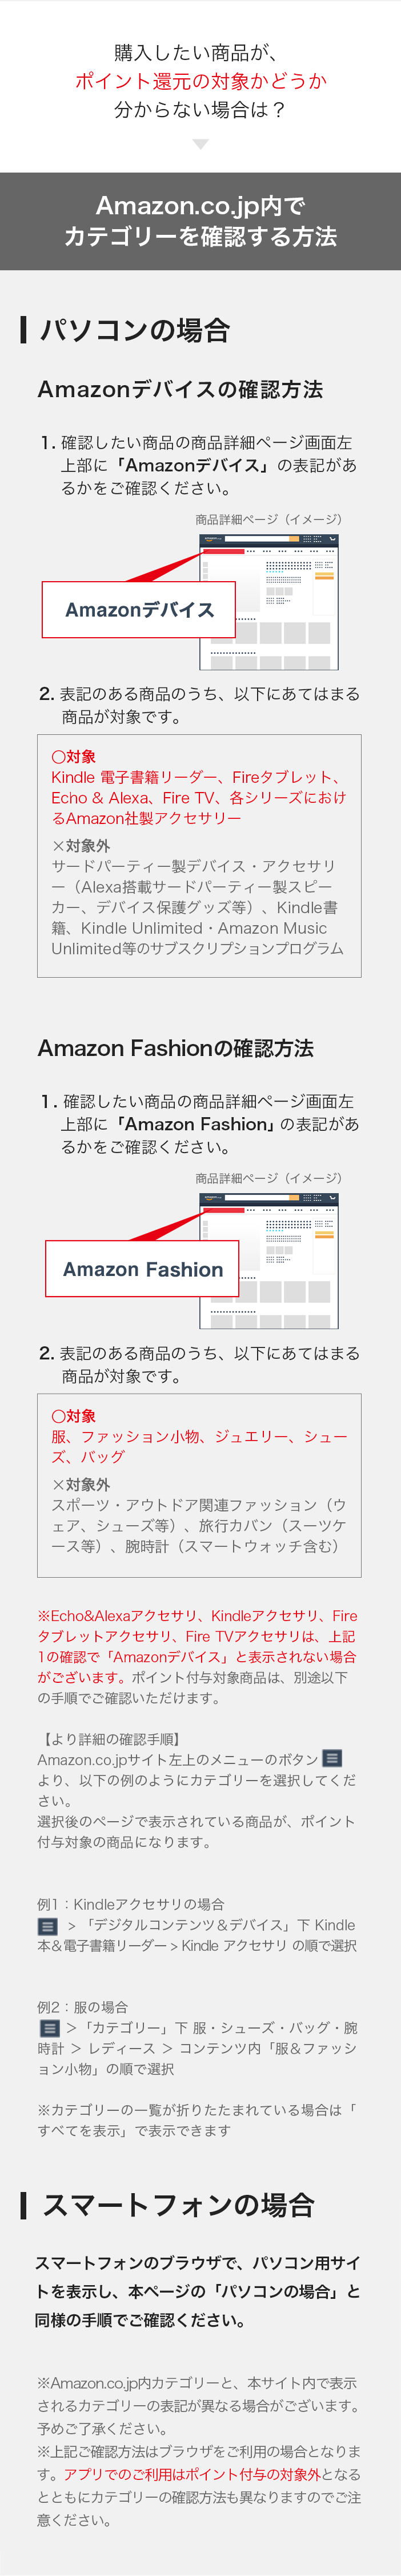
Task: Click the 【より詳細の確認手順】 heading
Action: [109, 1739]
